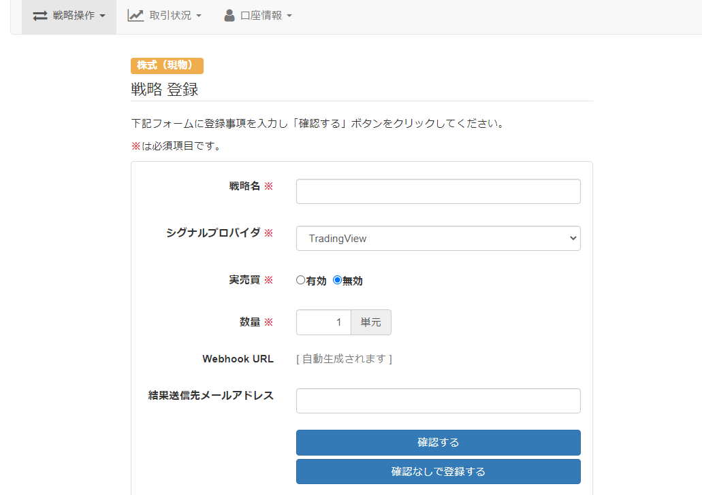Click the 自動生成されます Webhook URL text
The height and width of the screenshot is (495, 702).
tap(343, 358)
